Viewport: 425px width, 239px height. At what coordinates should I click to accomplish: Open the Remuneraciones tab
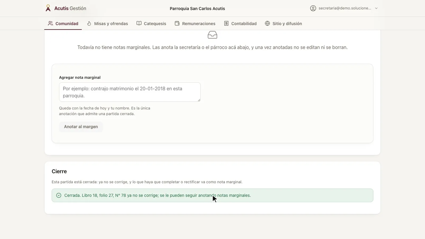pyautogui.click(x=195, y=23)
